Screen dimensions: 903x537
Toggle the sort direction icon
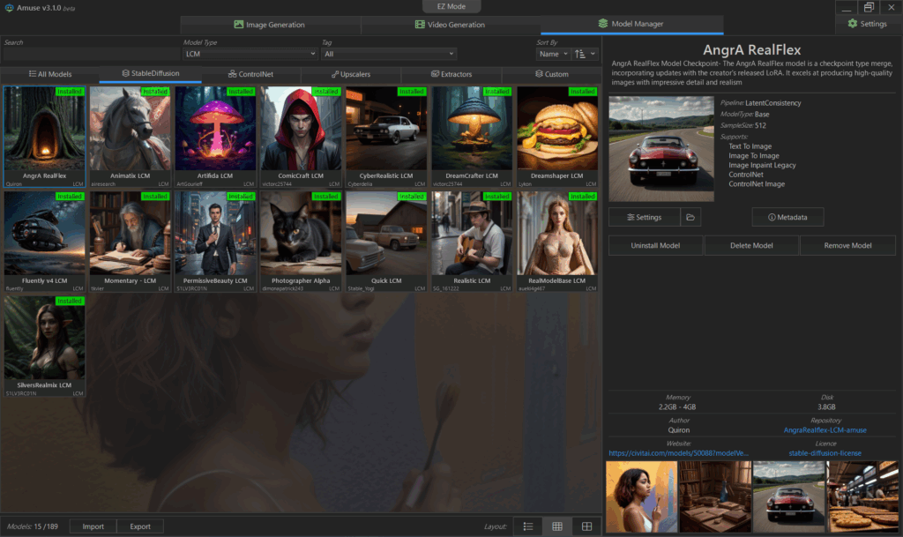pos(579,54)
